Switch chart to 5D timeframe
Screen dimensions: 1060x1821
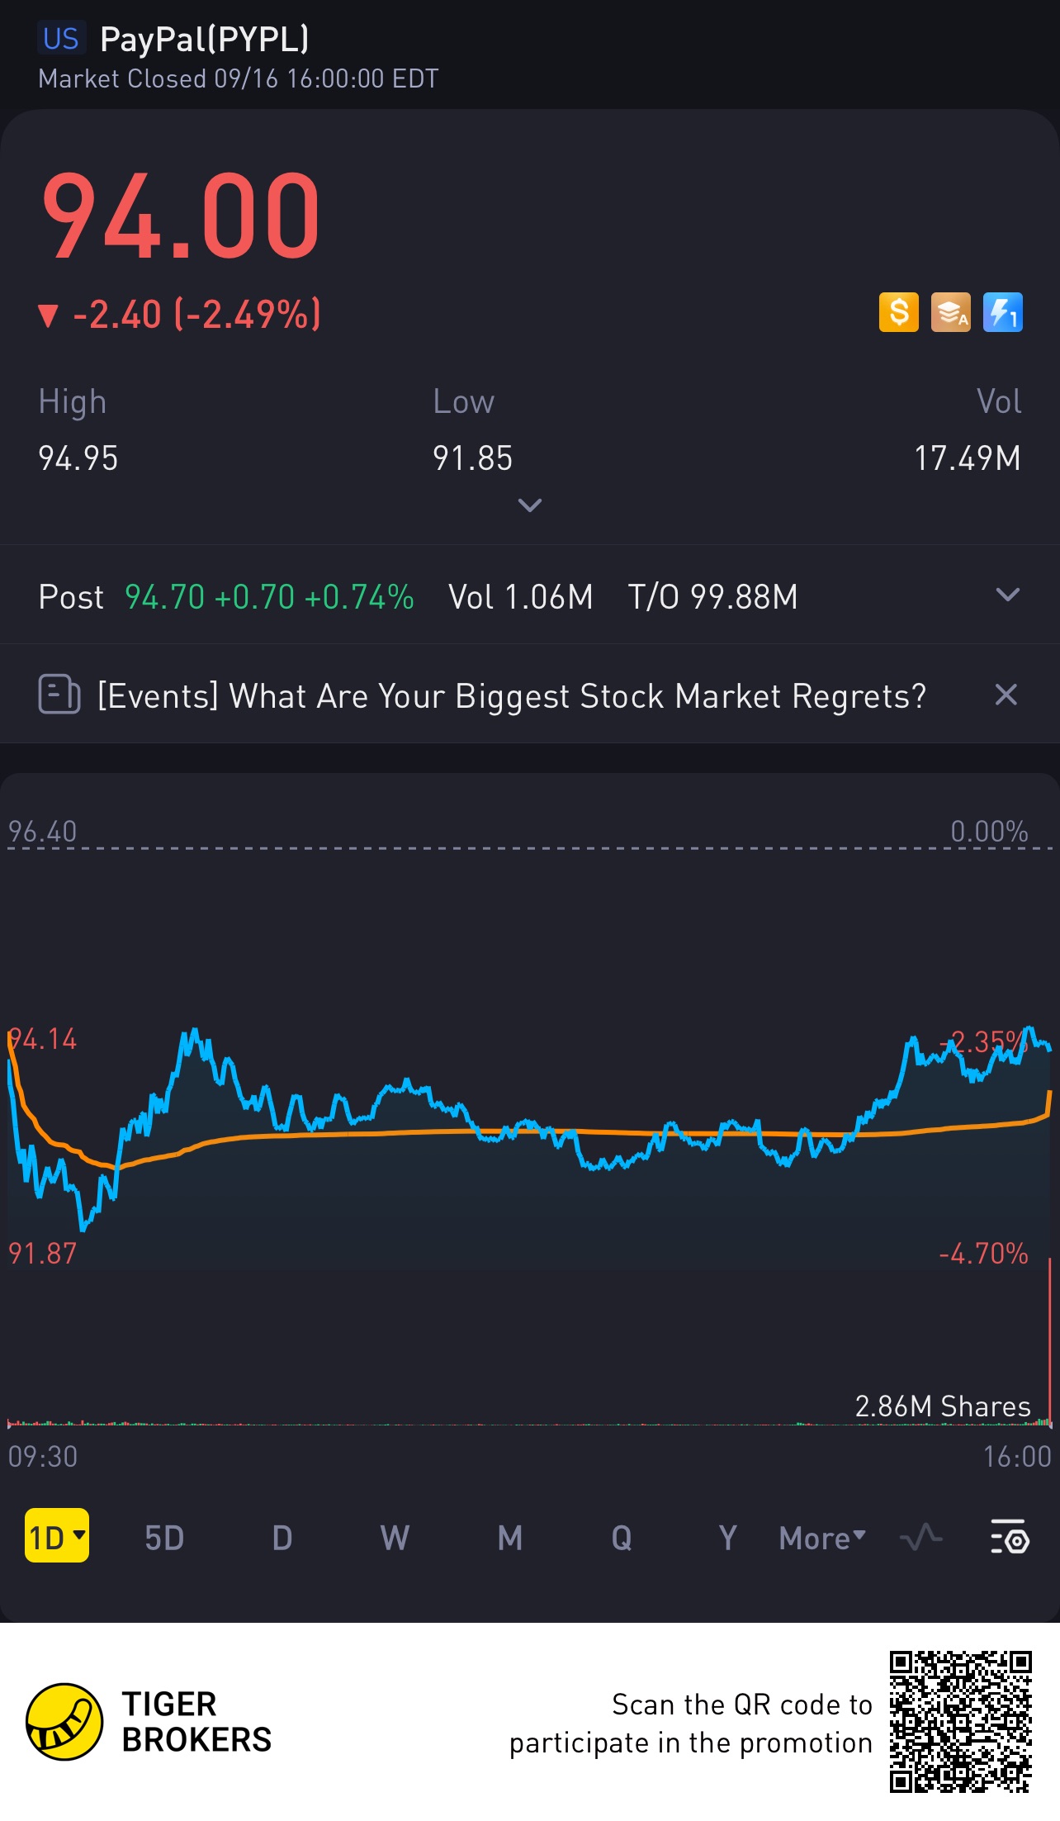(164, 1538)
